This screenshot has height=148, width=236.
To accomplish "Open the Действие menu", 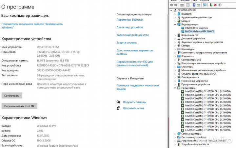I will pos(185,1).
